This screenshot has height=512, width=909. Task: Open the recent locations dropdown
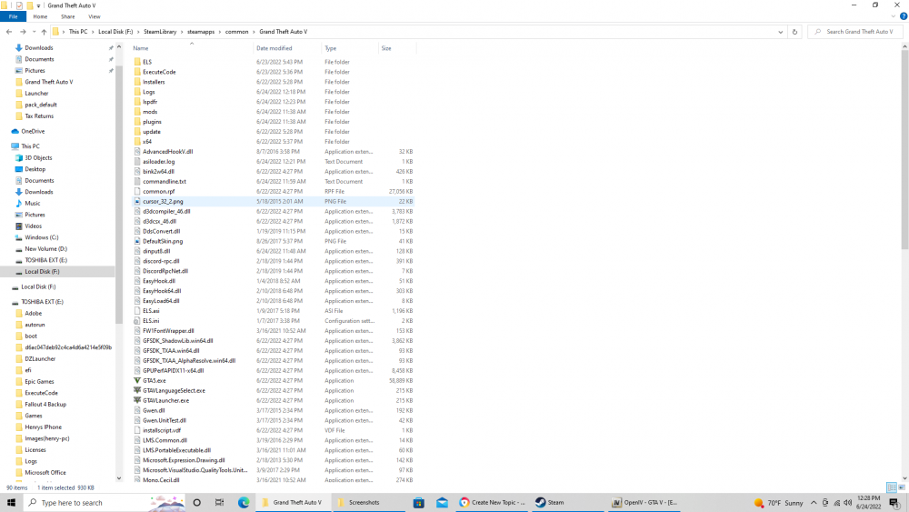click(x=34, y=32)
